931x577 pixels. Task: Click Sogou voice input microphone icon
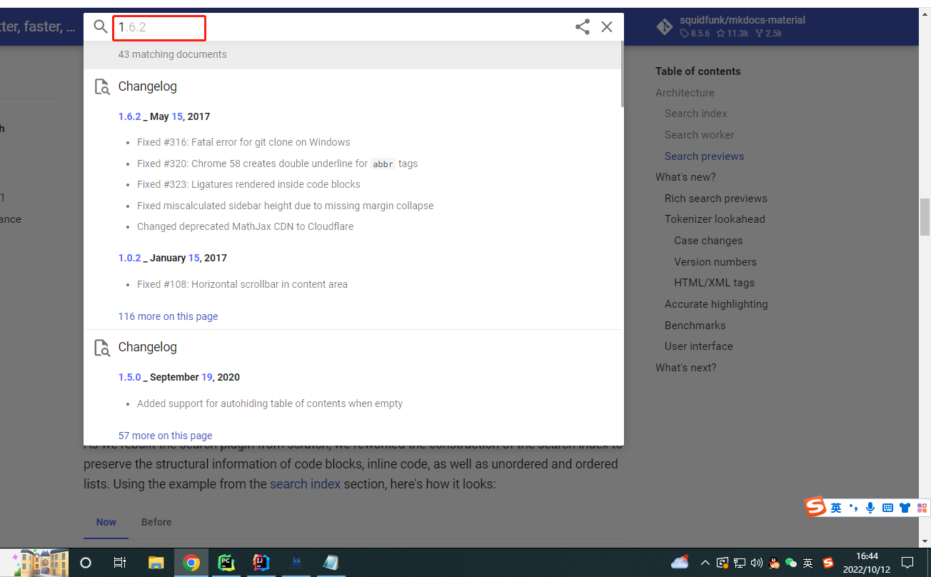pyautogui.click(x=870, y=508)
